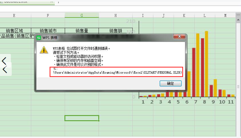The height and width of the screenshot is (138, 241).
Task: Click the text 确保此文件是可以识别的格式
Action: click(x=79, y=64)
